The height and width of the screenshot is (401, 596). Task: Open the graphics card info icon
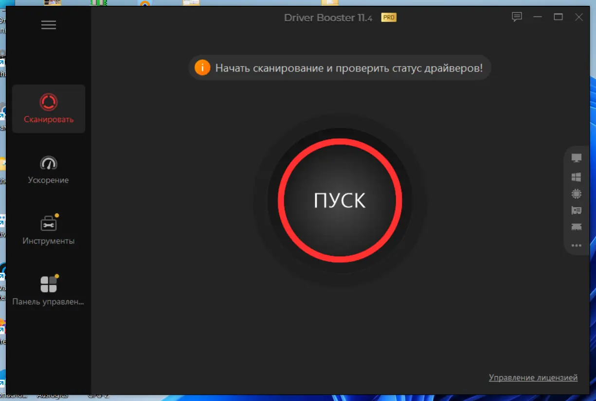coord(576,210)
